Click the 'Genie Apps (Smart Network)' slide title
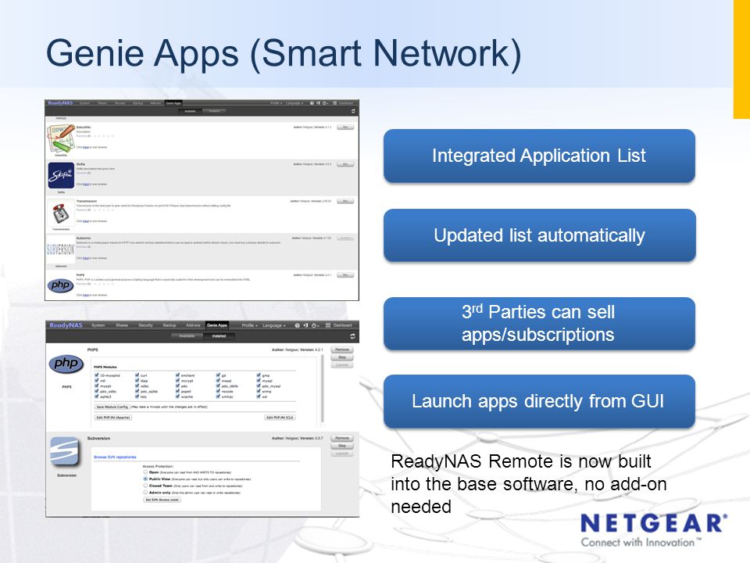 coord(283,53)
